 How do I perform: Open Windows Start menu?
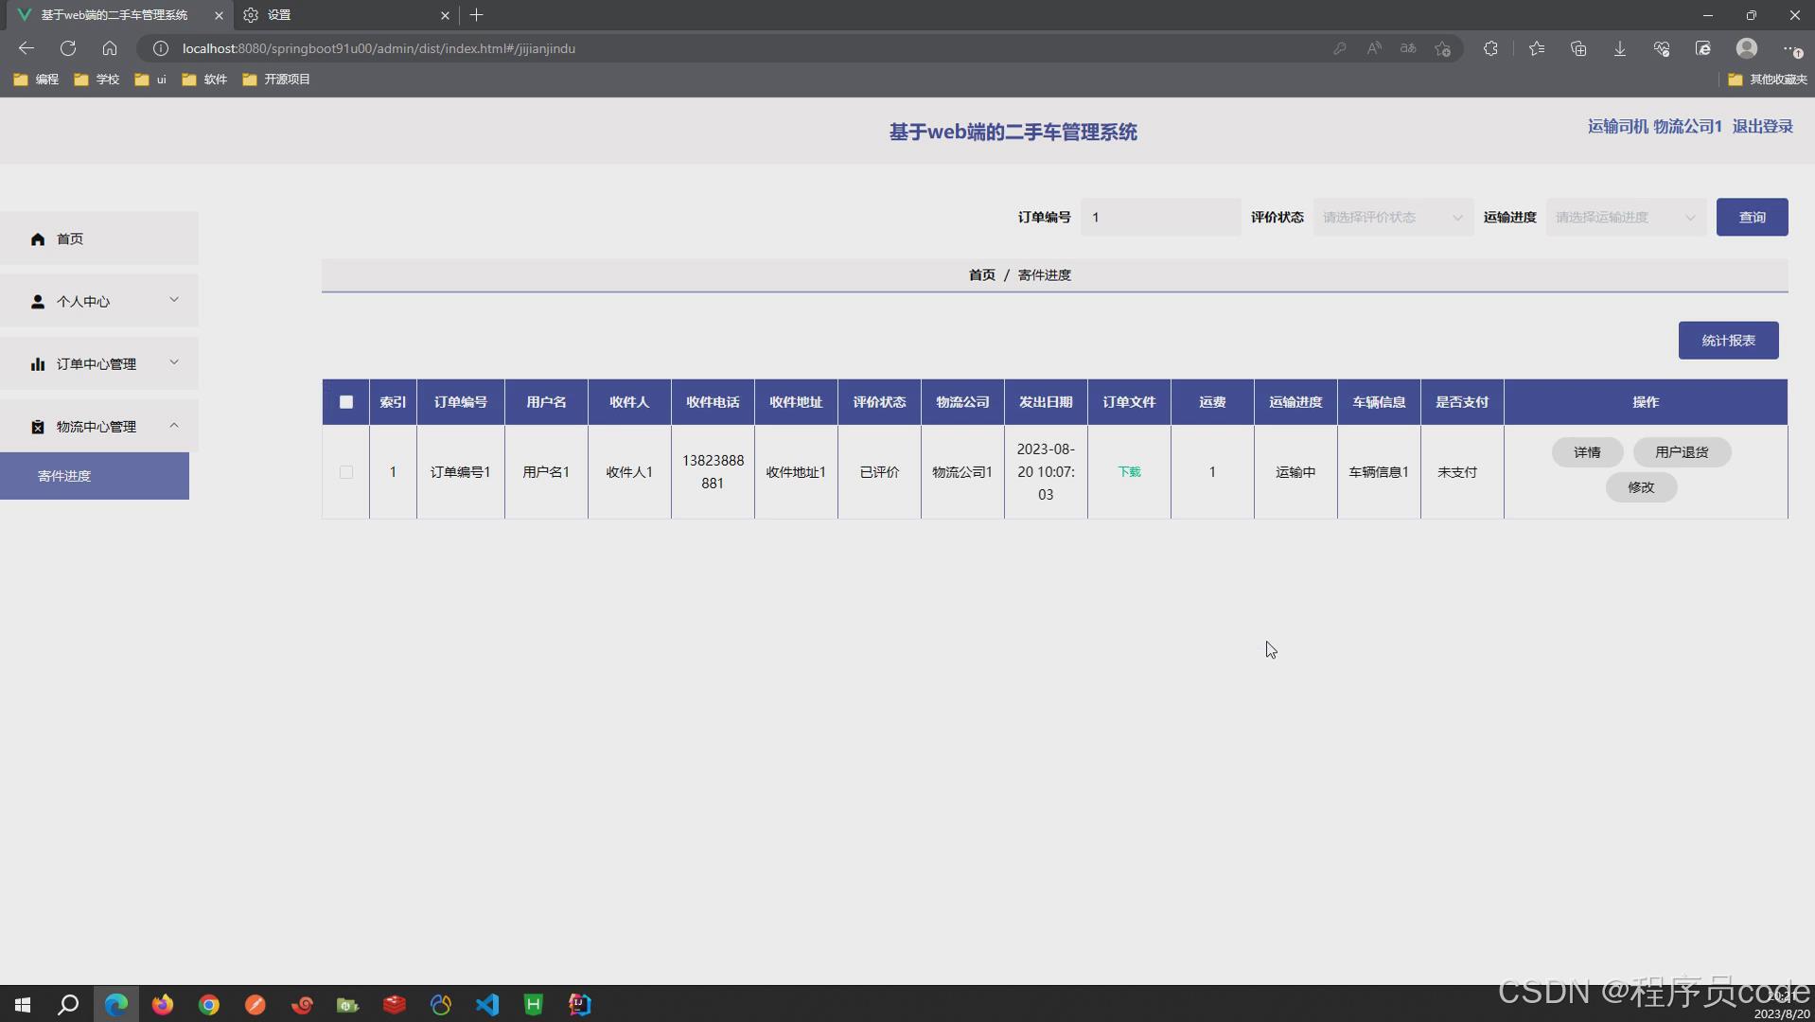(23, 1004)
